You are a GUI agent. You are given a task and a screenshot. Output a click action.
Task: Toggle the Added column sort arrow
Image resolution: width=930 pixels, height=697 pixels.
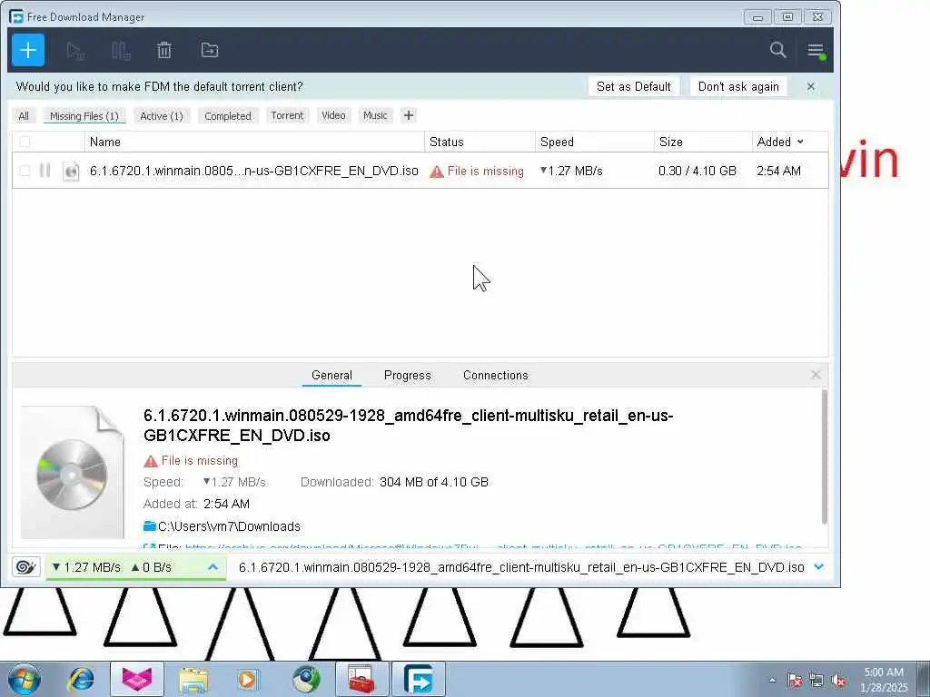pyautogui.click(x=801, y=142)
